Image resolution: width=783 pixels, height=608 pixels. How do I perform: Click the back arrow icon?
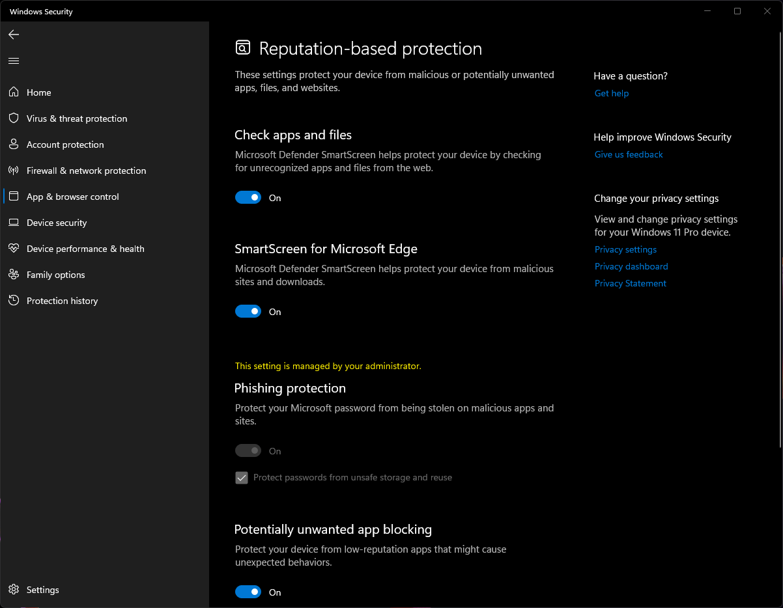point(14,35)
